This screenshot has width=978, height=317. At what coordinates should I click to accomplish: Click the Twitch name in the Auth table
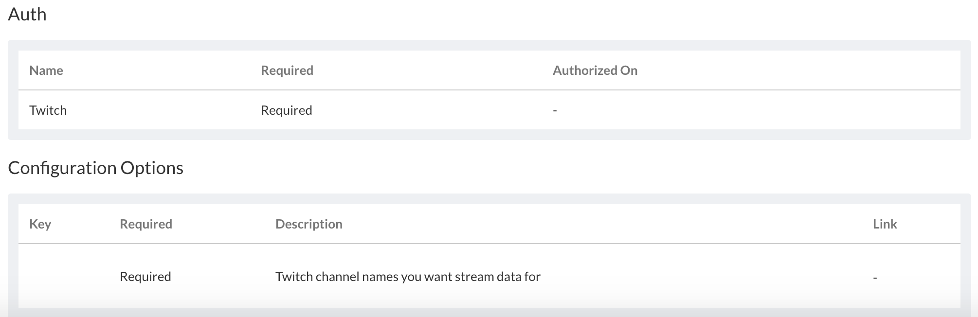(x=48, y=110)
